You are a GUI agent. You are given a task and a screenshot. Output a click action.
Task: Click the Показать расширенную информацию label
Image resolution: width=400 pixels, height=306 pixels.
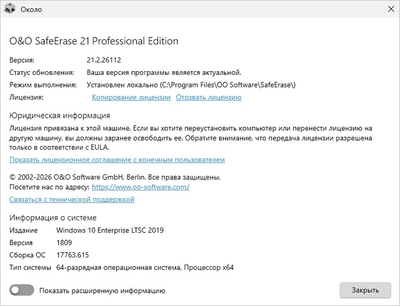point(102,290)
